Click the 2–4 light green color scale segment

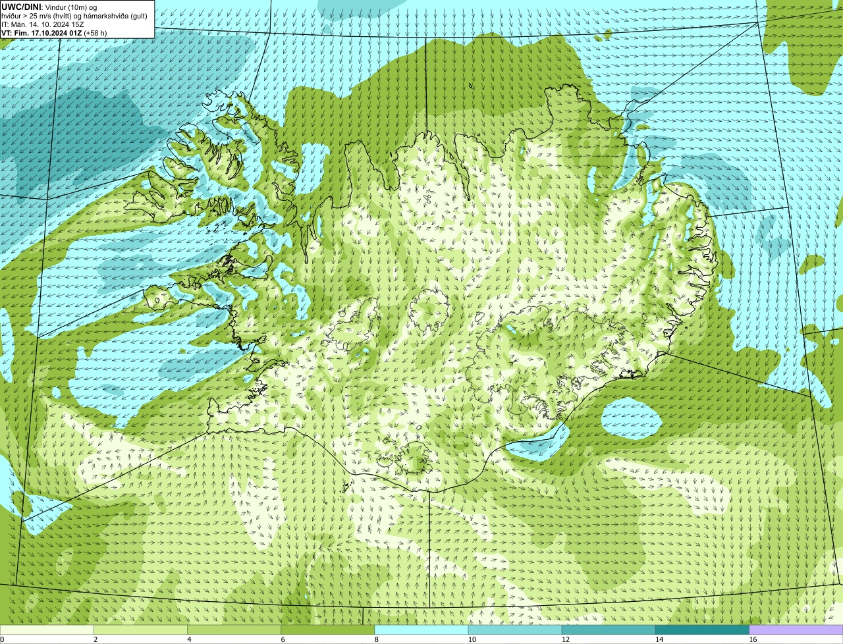pyautogui.click(x=141, y=630)
